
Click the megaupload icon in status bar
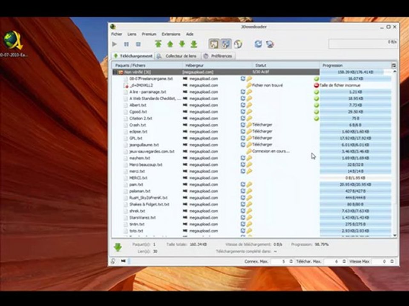click(124, 261)
